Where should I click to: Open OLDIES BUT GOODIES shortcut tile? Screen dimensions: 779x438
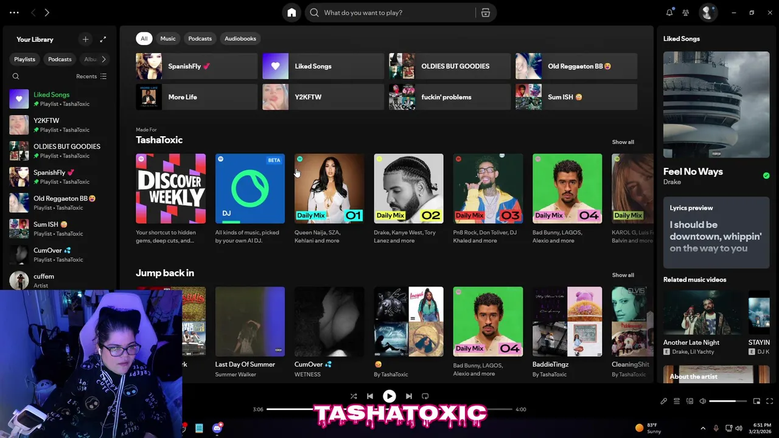click(x=450, y=66)
